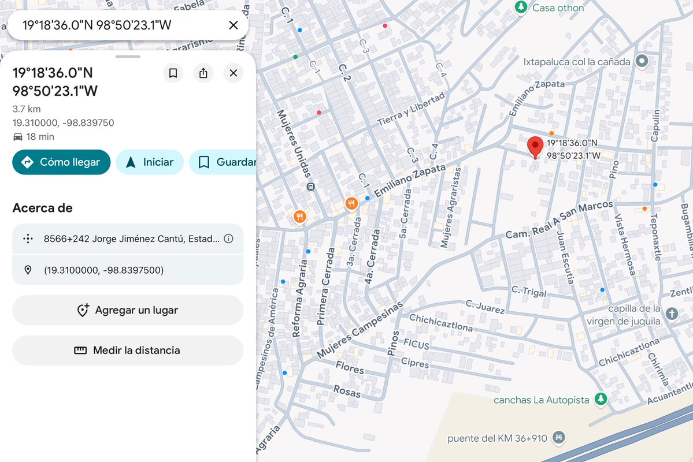The image size is (693, 462).
Task: Click the 18 min driving time
Action: click(40, 137)
